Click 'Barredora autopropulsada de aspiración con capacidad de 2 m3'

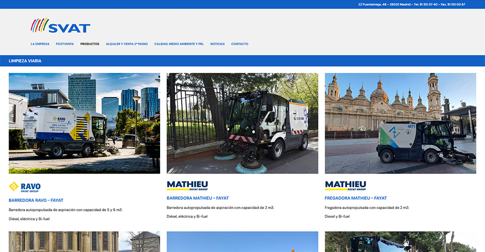[220, 208]
